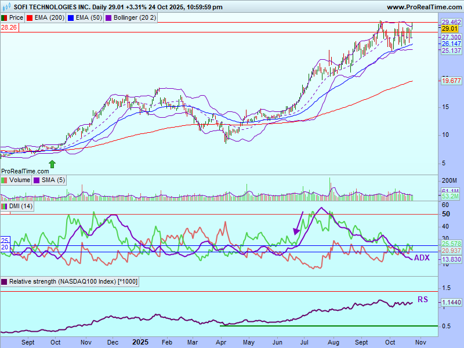
Task: Click the 25 level label in DMI panel
Action: coord(4,240)
